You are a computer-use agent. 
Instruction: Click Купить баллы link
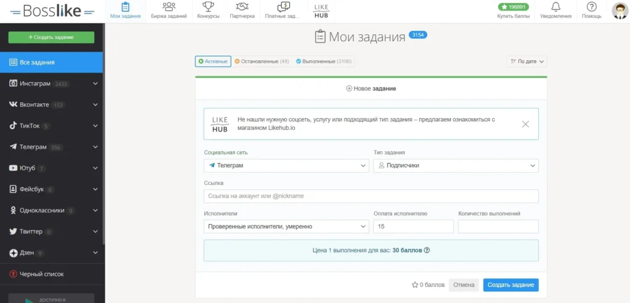point(514,17)
